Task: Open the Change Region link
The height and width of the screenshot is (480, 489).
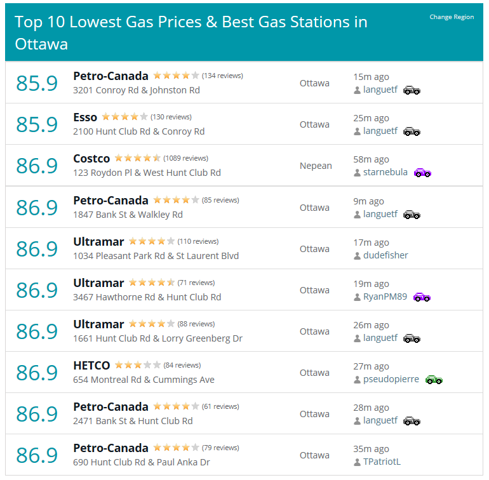Action: (x=452, y=17)
